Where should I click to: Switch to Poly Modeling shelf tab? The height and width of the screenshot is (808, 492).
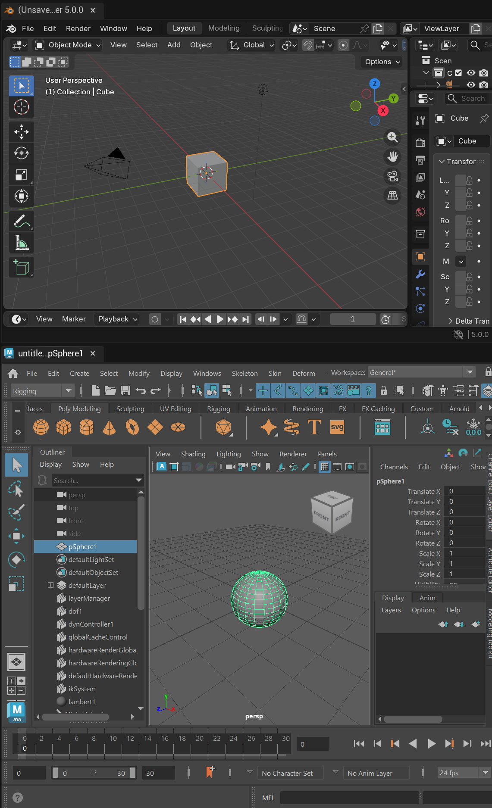pyautogui.click(x=79, y=409)
